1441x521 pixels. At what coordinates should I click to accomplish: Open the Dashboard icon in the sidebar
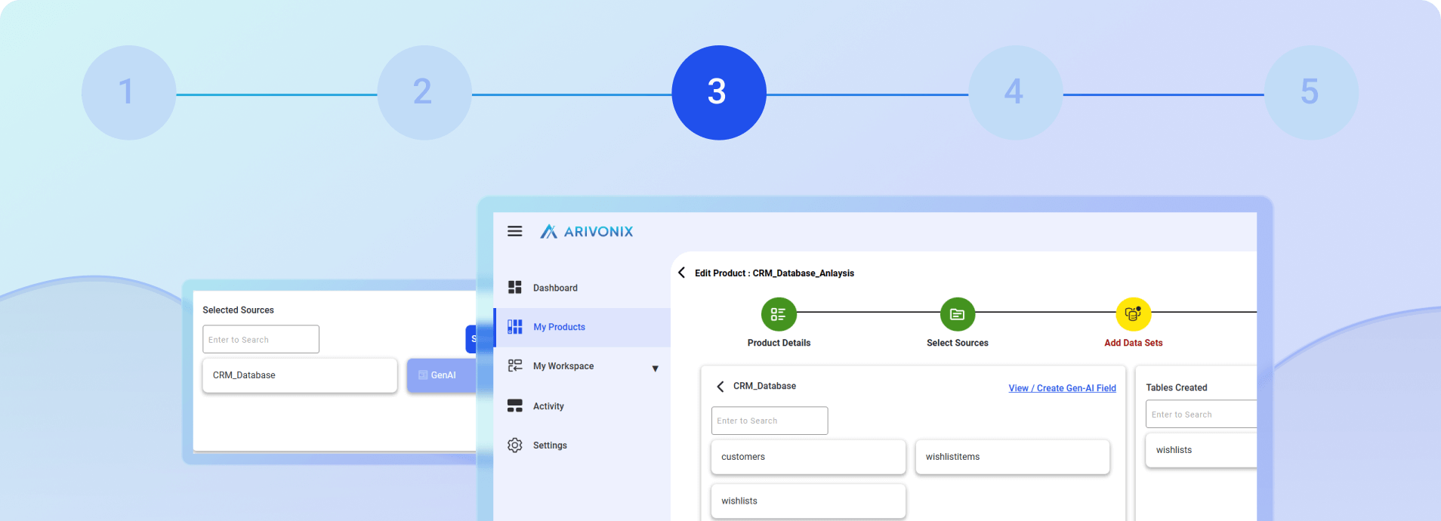click(x=515, y=288)
